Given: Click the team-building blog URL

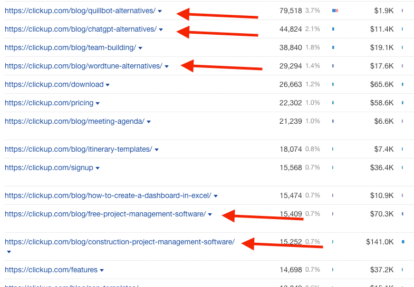Looking at the screenshot, I should tap(70, 47).
